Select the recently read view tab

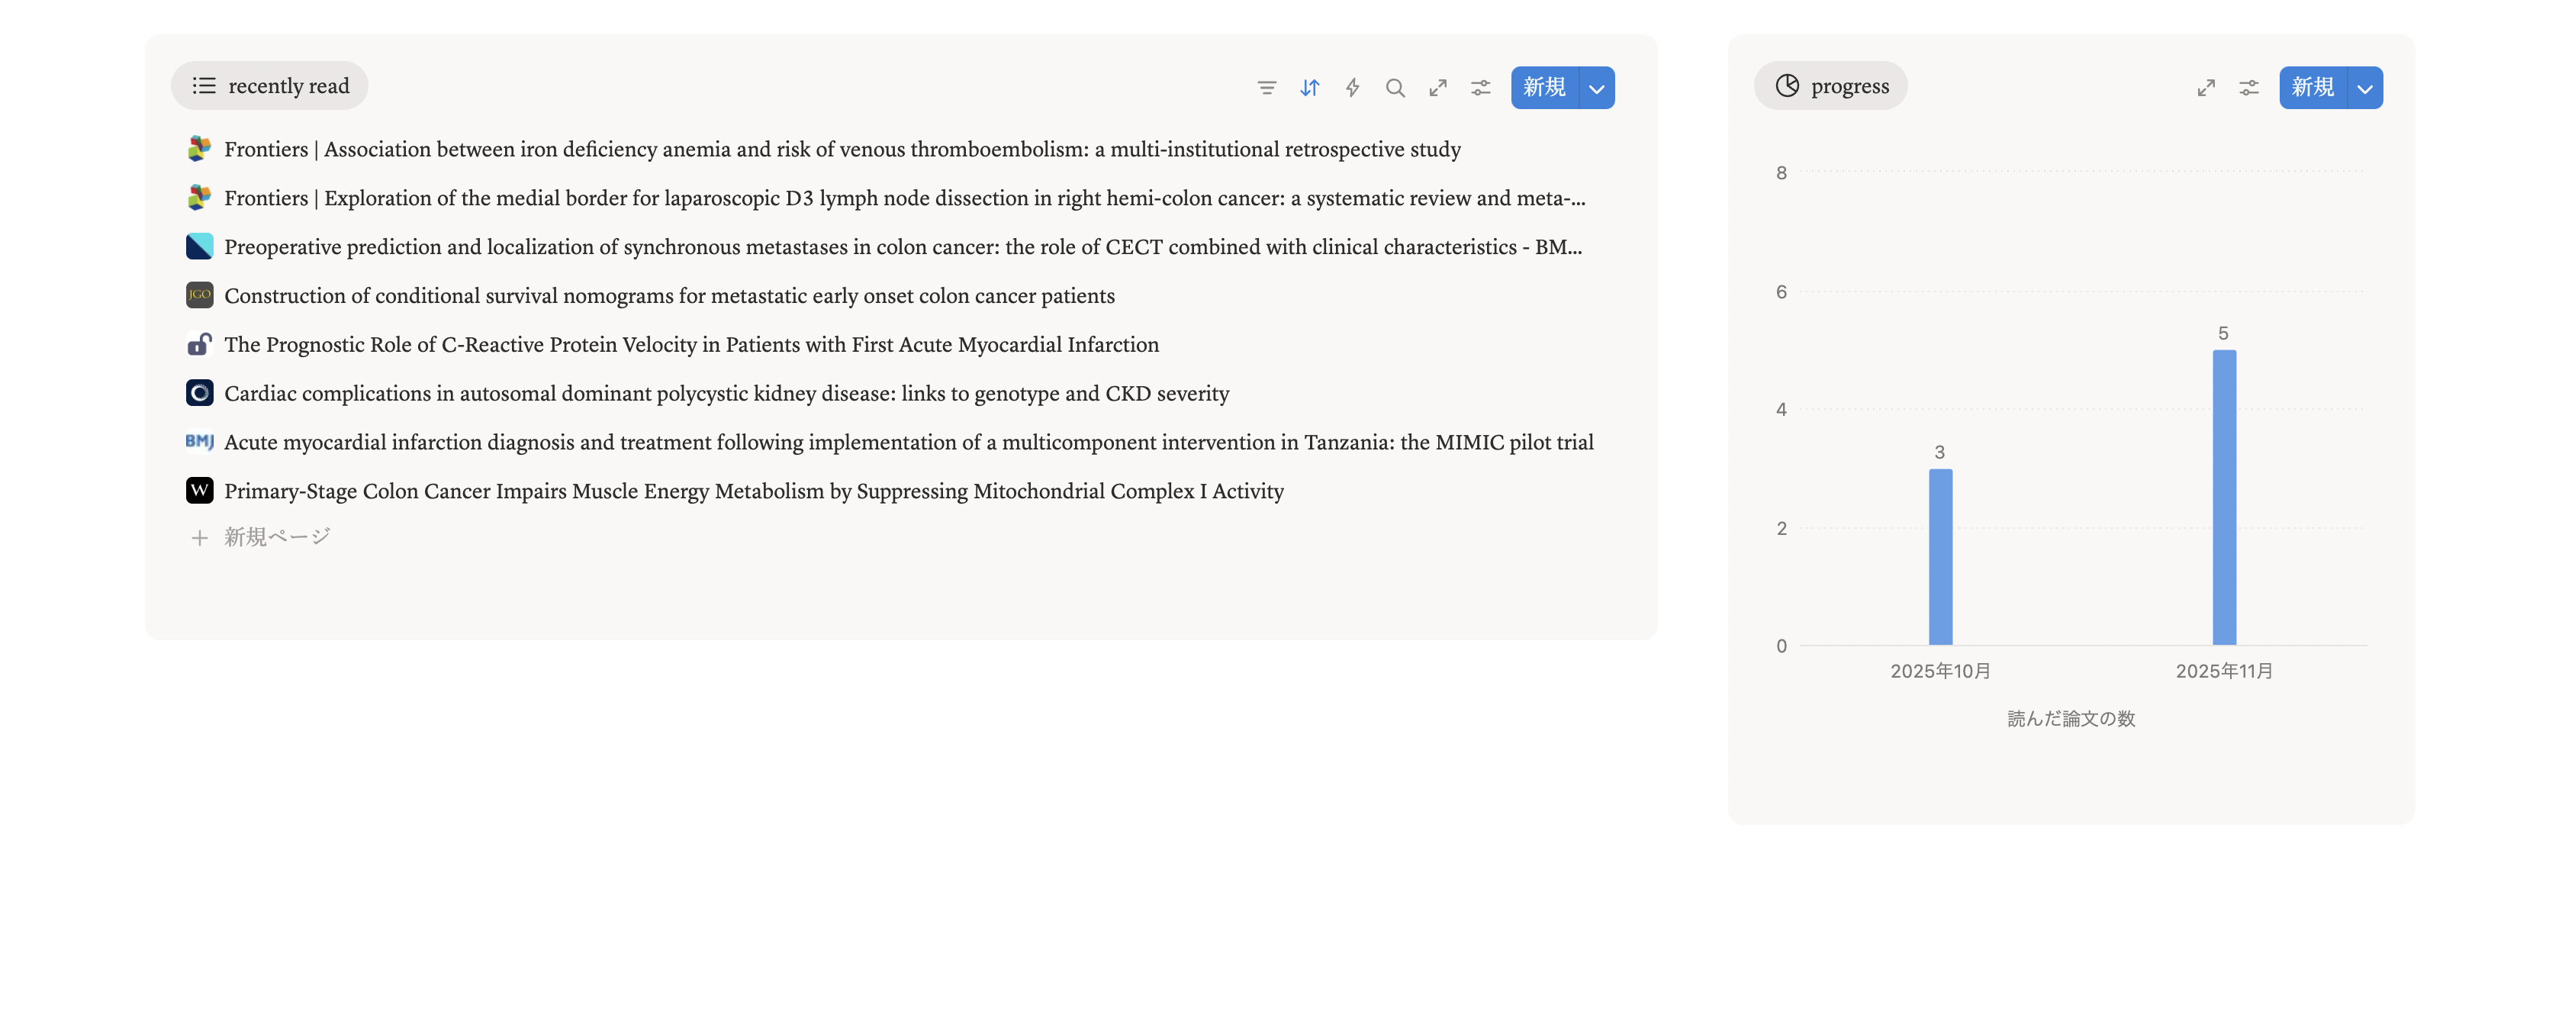click(x=269, y=85)
